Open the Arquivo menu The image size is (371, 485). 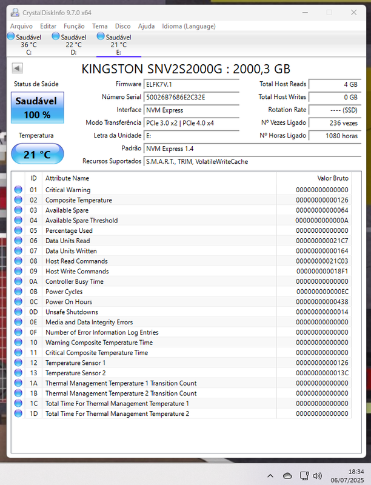click(x=21, y=26)
